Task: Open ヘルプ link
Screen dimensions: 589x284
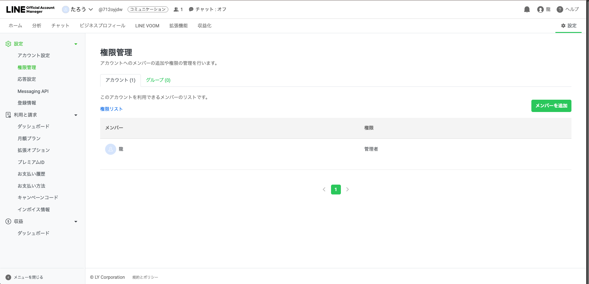Action: coord(572,10)
